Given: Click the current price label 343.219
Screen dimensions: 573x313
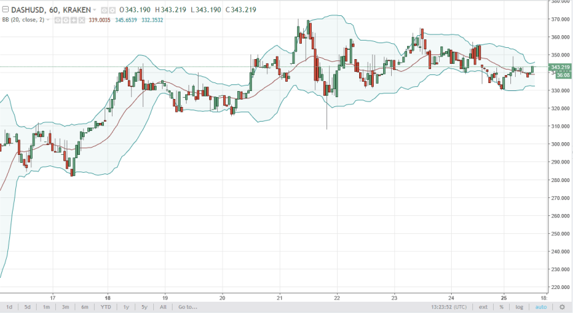Looking at the screenshot, I should coord(560,67).
